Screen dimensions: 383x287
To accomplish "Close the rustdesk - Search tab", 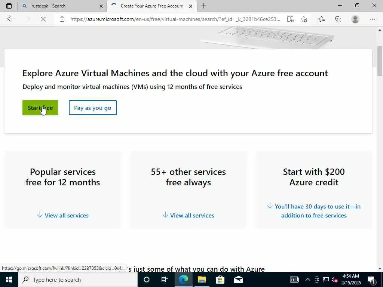I will [101, 6].
